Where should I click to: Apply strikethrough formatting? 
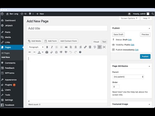pyautogui.click(x=30, y=52)
